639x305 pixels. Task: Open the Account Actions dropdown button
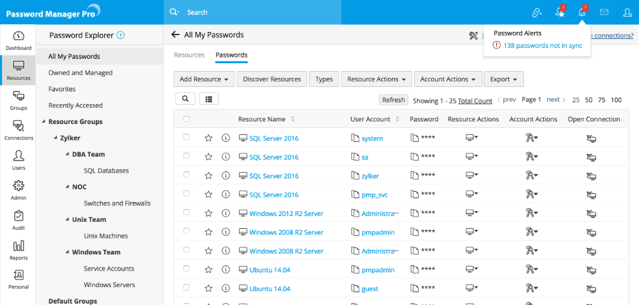coord(449,79)
